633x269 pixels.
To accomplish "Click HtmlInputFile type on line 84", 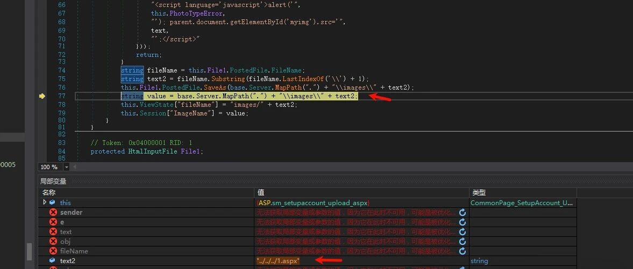I will click(x=153, y=151).
